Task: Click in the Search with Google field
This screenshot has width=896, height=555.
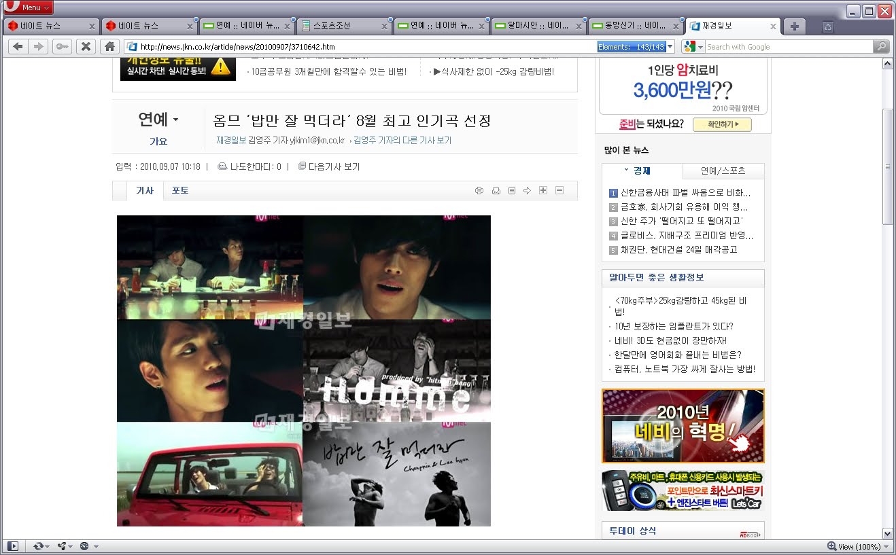Action: click(x=789, y=47)
